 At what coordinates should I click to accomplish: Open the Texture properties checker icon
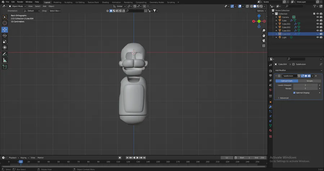coord(270,136)
